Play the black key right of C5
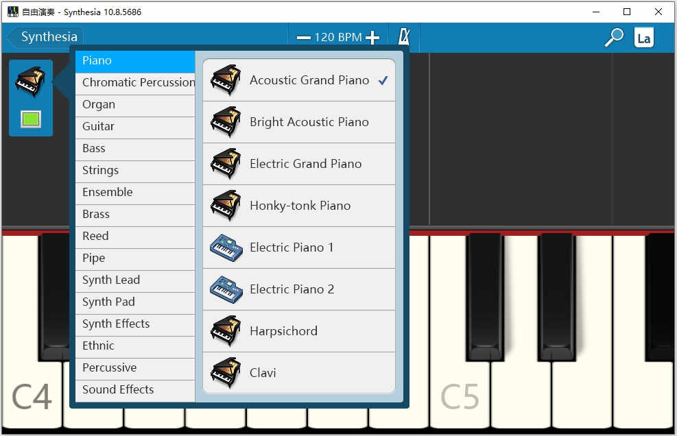 point(485,297)
